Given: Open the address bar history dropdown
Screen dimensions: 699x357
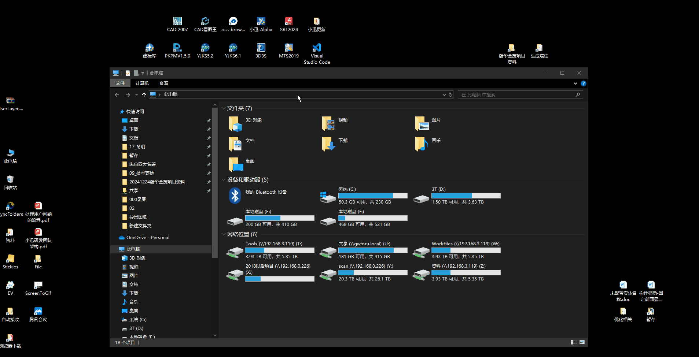Looking at the screenshot, I should coord(444,95).
